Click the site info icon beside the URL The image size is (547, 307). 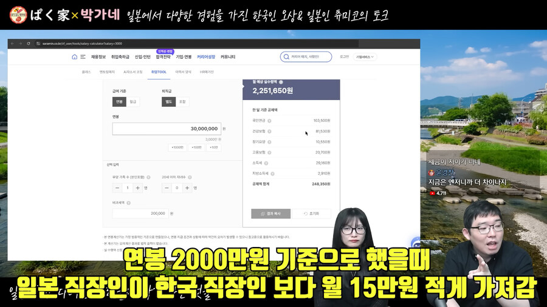pos(38,44)
